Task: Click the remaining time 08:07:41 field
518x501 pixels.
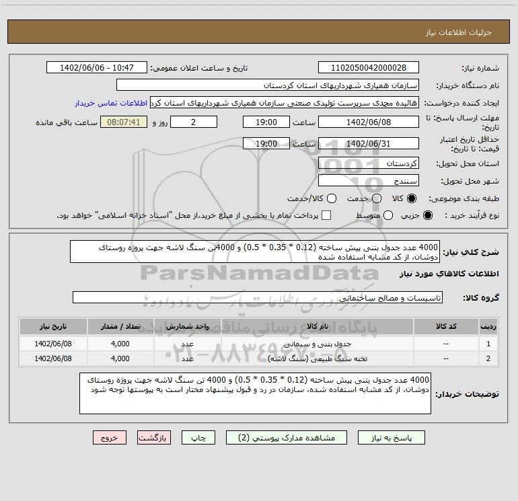Action: tap(124, 122)
